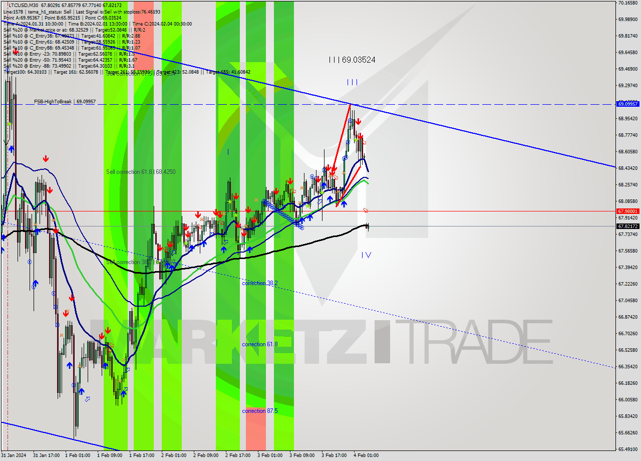
Task: Click the 67.22260 price axis label
Action: [628, 284]
